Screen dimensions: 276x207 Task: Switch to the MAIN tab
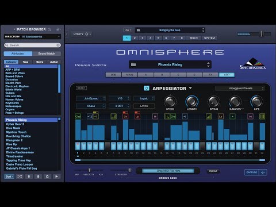click(x=130, y=75)
